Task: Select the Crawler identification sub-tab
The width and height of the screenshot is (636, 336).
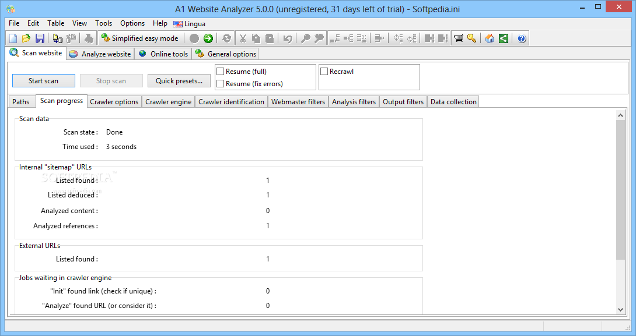Action: (x=231, y=101)
